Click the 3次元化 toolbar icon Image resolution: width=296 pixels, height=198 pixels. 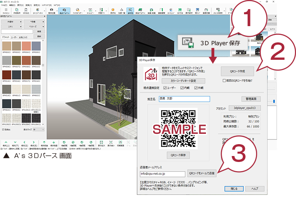[x=26, y=11]
